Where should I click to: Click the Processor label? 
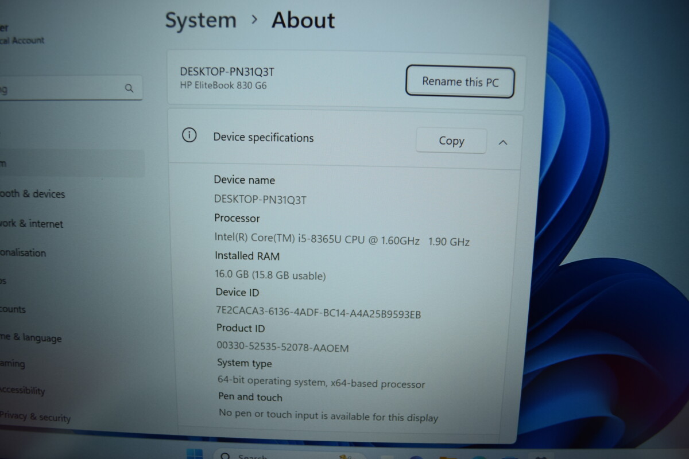click(x=237, y=218)
